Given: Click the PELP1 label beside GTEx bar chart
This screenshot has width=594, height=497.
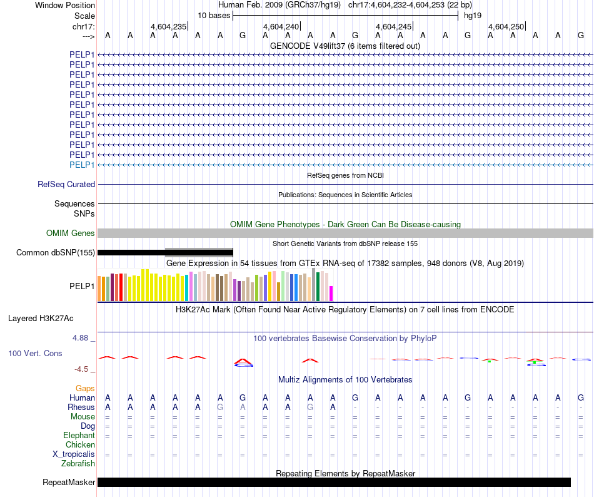Looking at the screenshot, I should (82, 286).
